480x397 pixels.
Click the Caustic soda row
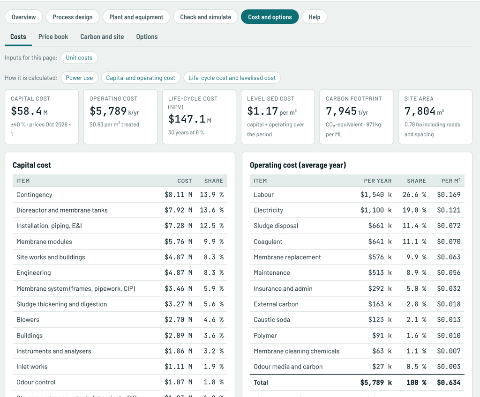357,320
